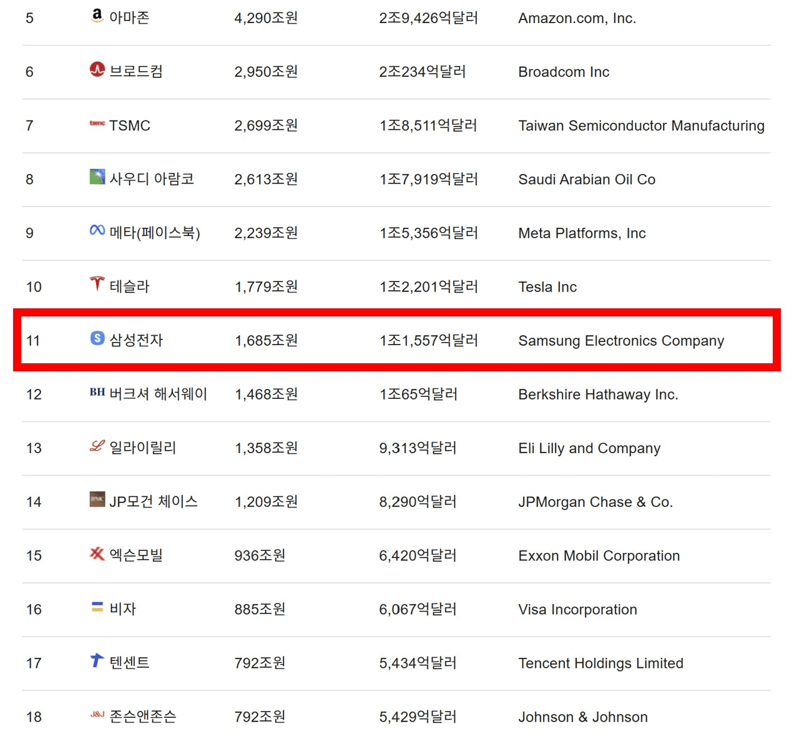
Task: Open the JP모건 체이스 company name
Action: (x=154, y=501)
